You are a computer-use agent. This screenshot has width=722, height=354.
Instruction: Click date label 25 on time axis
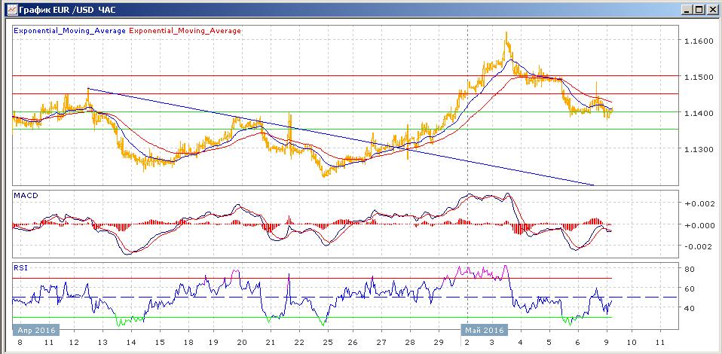click(327, 343)
